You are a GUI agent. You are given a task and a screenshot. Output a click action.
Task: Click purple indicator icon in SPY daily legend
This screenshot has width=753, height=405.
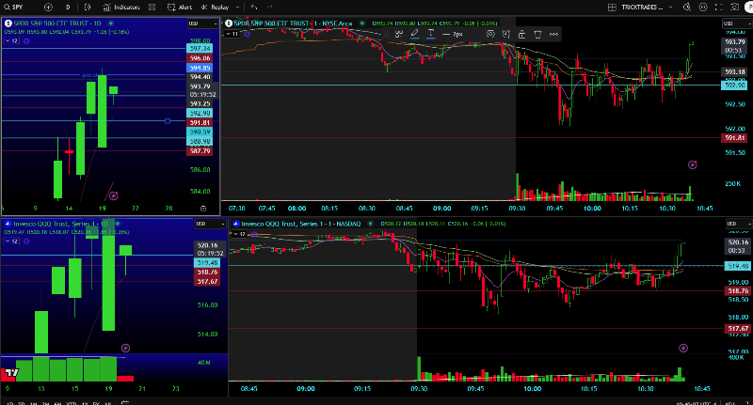26,41
